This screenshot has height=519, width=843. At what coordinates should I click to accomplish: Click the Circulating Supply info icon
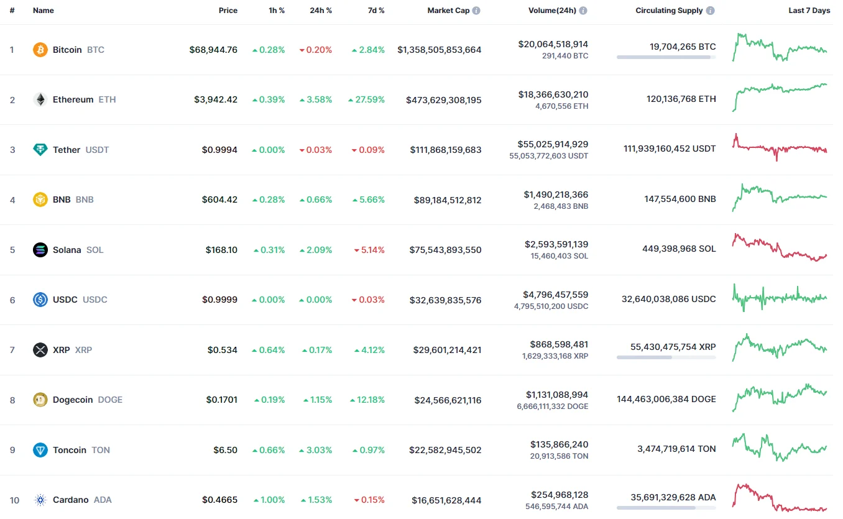pos(710,11)
